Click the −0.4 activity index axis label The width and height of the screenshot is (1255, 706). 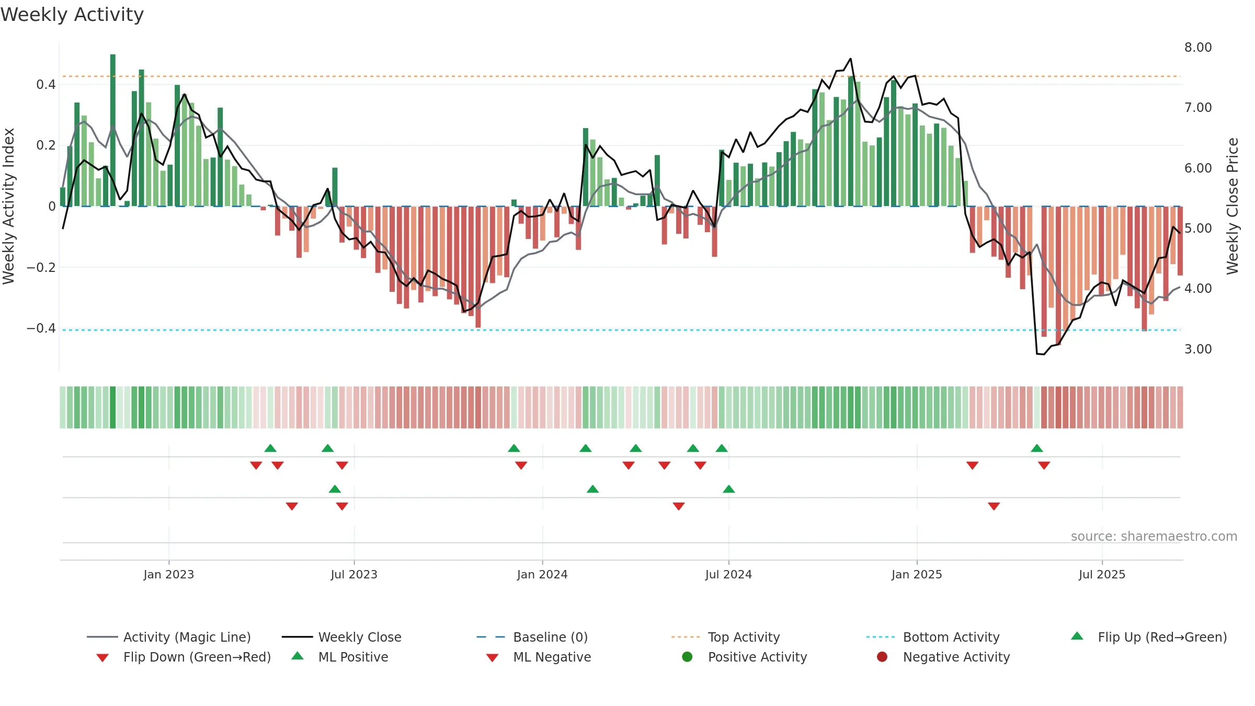41,328
